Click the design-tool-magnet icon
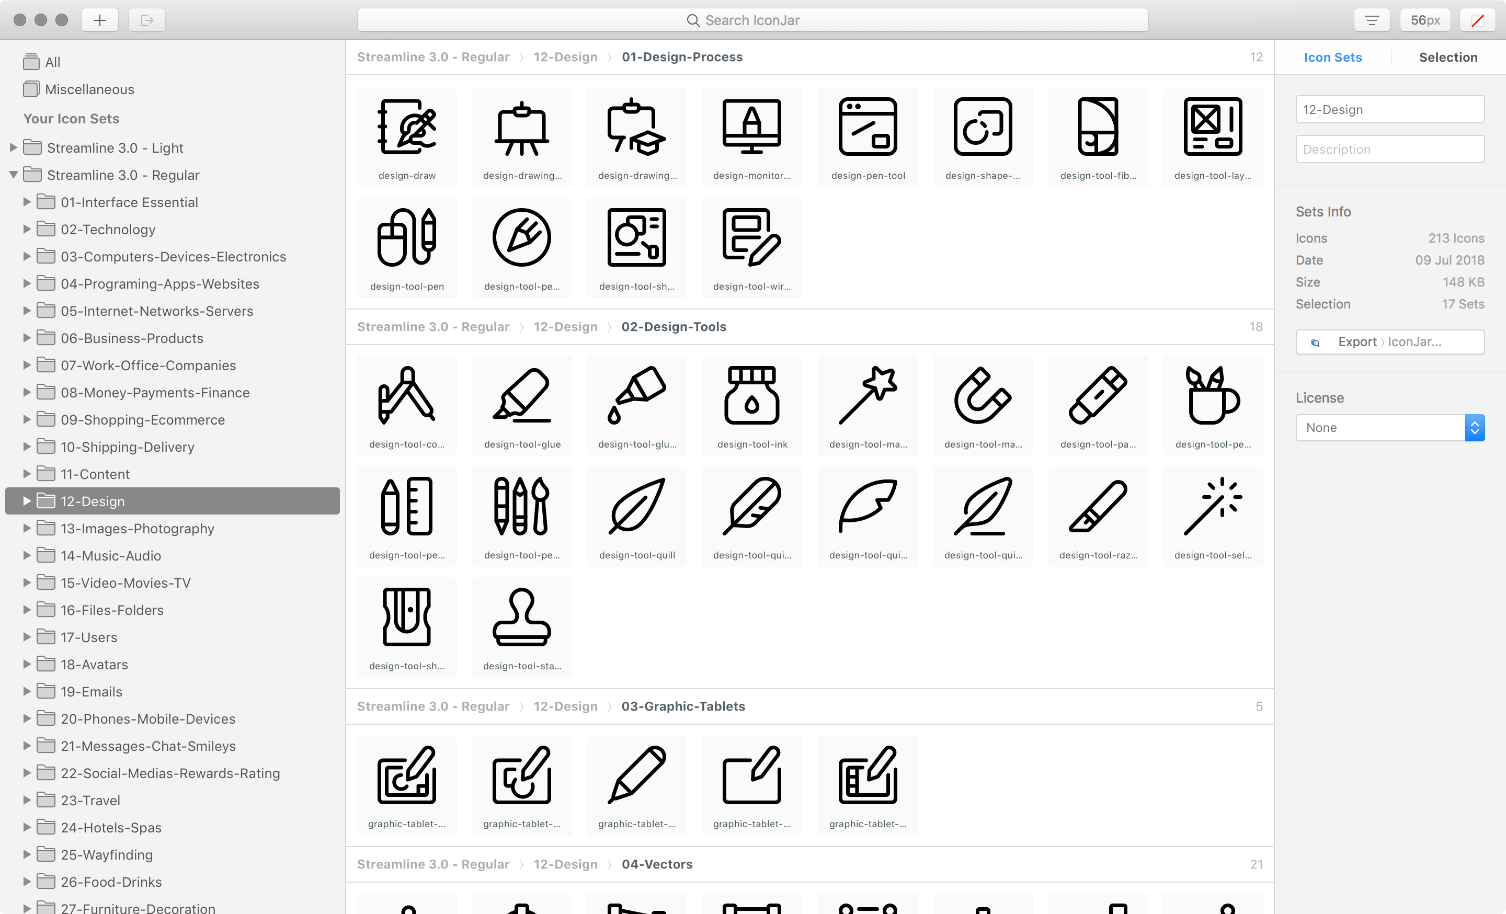 [x=982, y=396]
